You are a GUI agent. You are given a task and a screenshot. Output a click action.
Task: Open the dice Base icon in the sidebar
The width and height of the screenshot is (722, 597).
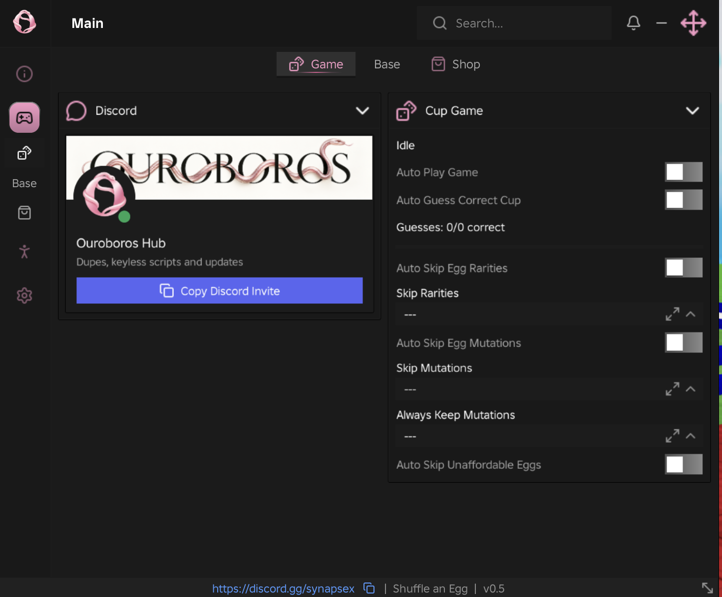pyautogui.click(x=24, y=153)
